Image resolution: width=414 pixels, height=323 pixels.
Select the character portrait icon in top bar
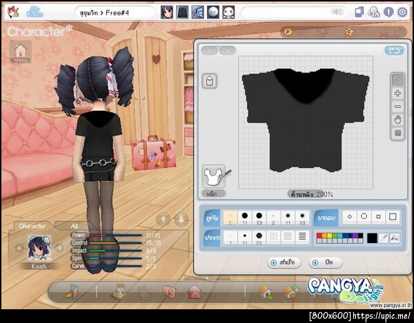point(167,12)
